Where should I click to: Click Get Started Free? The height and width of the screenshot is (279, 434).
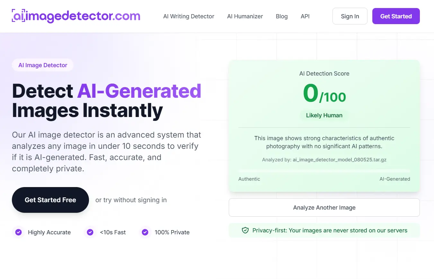coord(50,200)
